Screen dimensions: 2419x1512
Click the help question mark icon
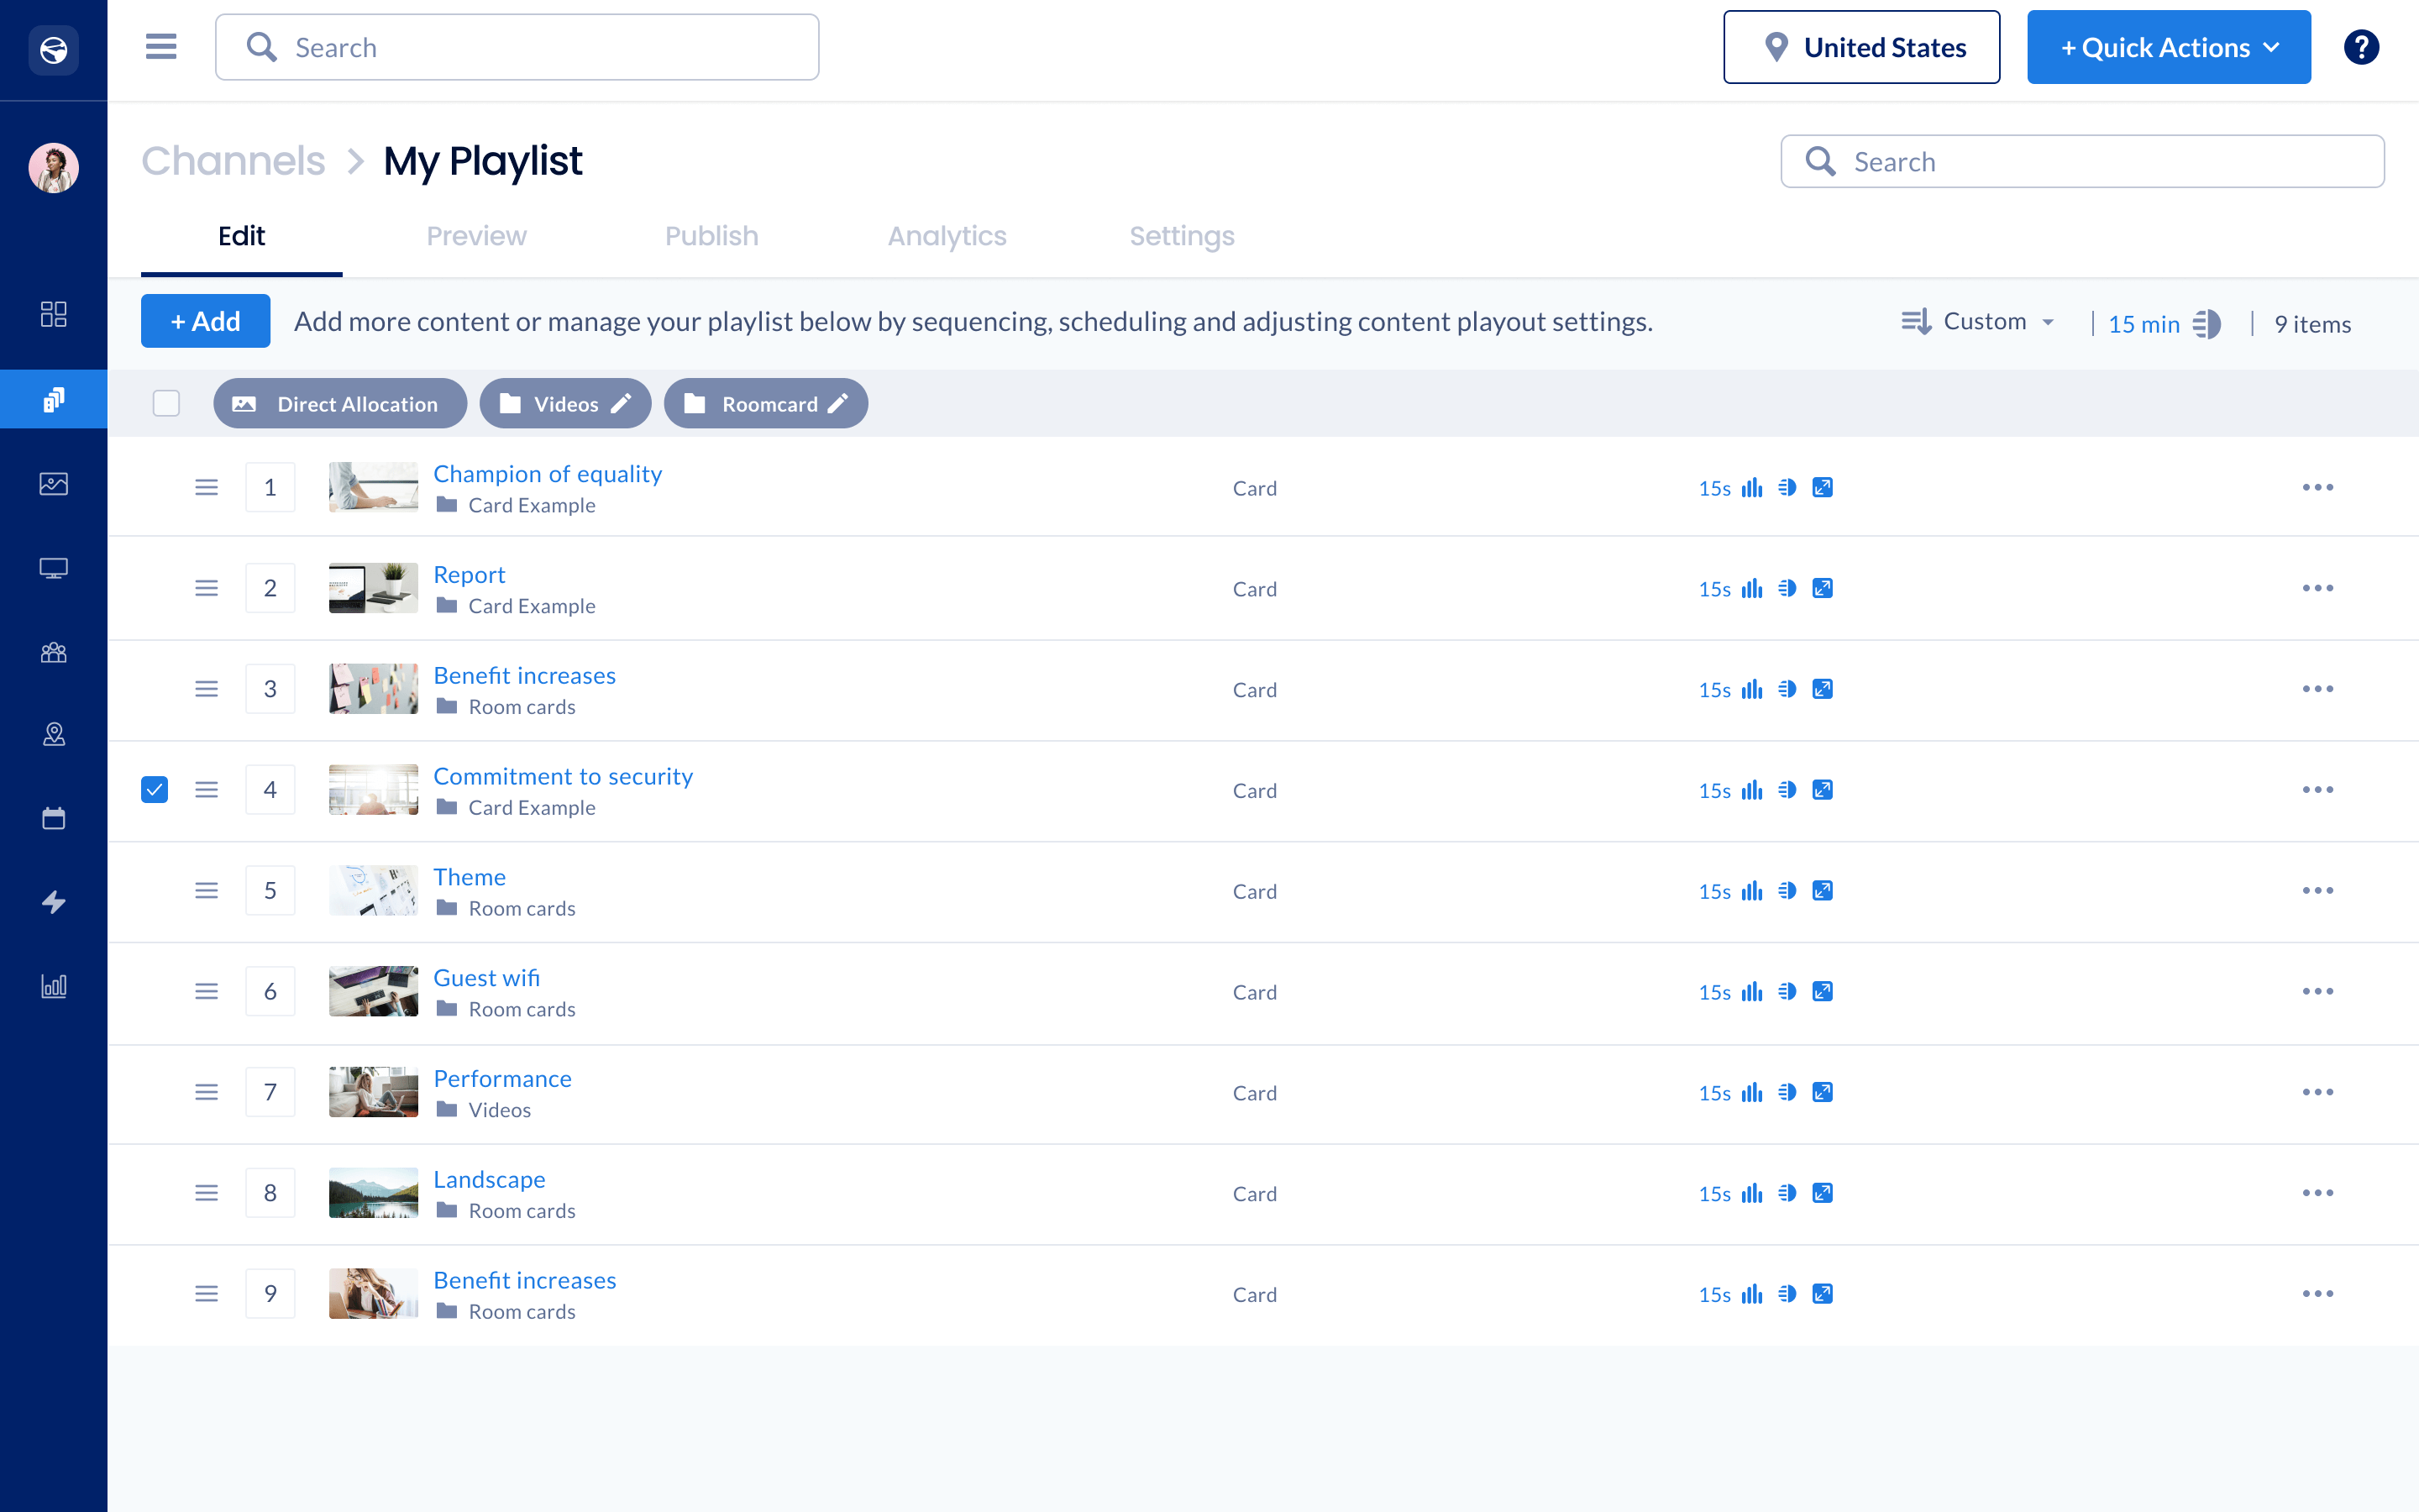[x=2361, y=47]
